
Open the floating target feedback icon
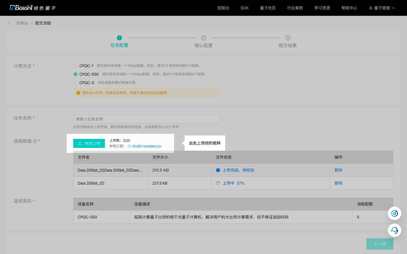pos(395,213)
